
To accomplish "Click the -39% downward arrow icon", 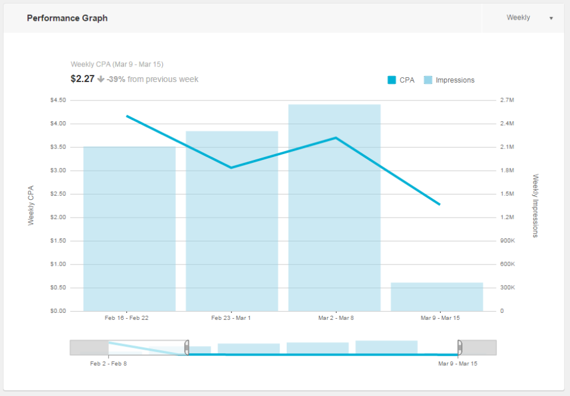I will coord(100,78).
